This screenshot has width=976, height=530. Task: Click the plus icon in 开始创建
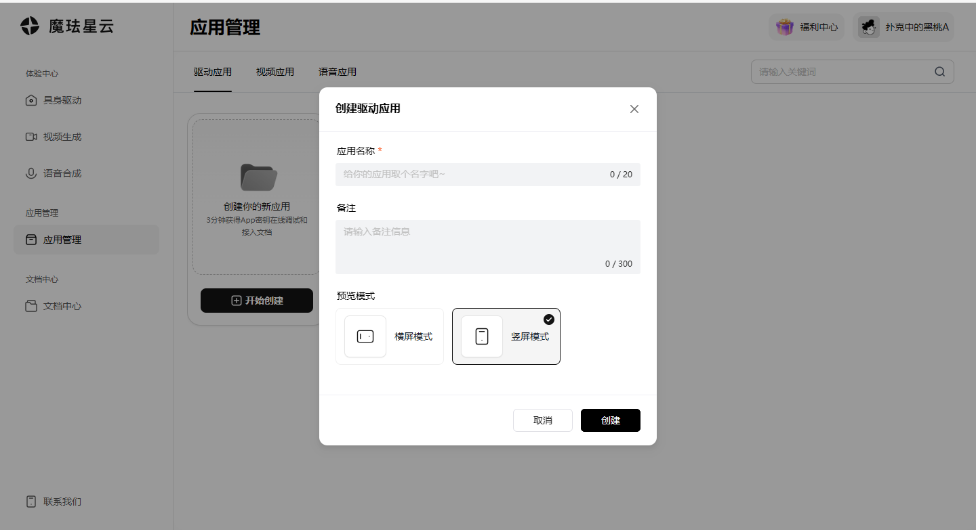click(x=237, y=301)
